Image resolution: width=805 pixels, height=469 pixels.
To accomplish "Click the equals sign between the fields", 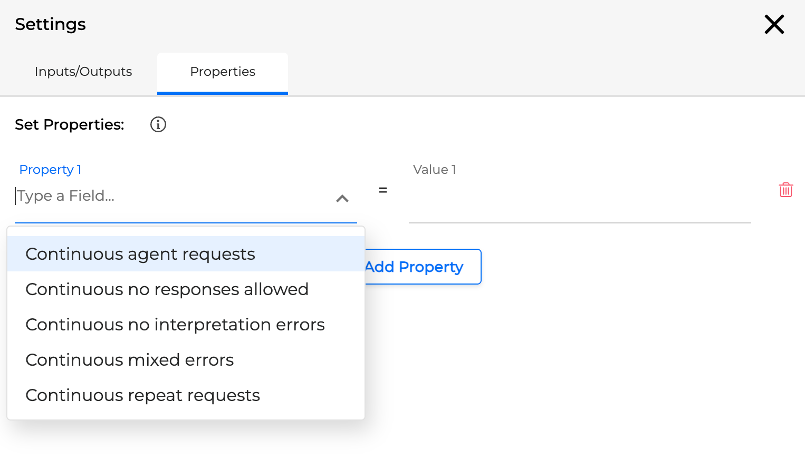I will (382, 191).
